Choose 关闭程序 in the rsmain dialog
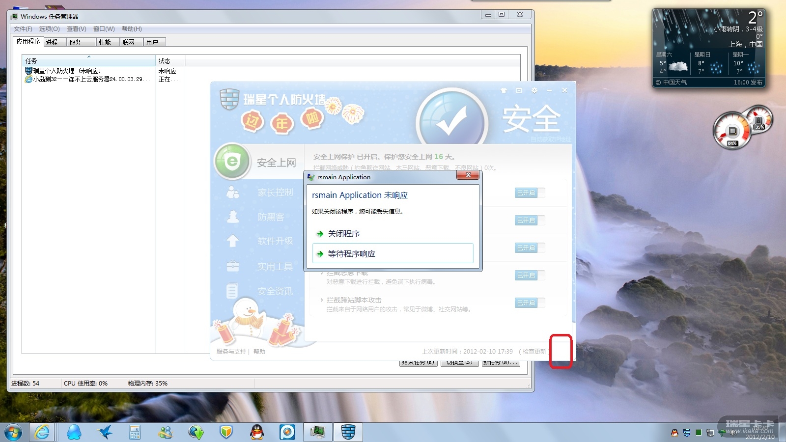The width and height of the screenshot is (786, 442). (393, 234)
